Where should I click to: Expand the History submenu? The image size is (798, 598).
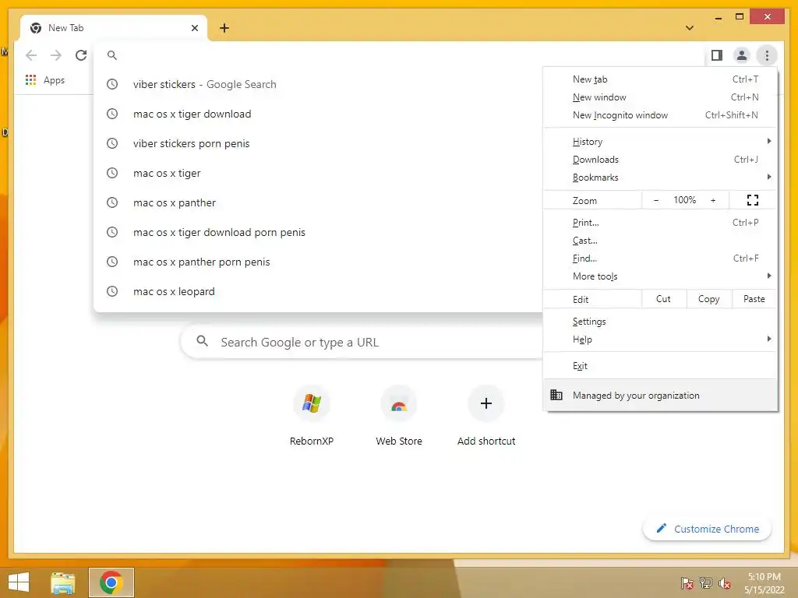[660, 142]
